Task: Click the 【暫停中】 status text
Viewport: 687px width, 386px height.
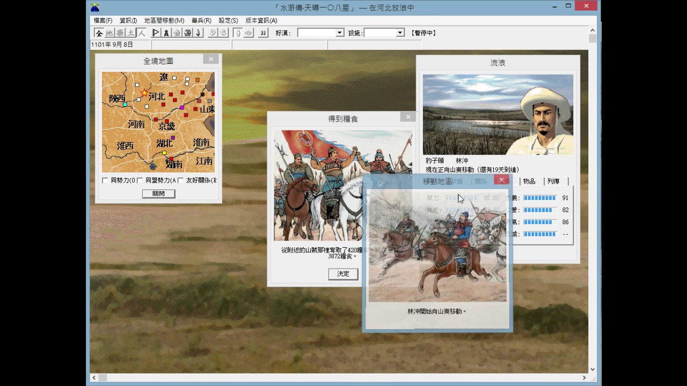Action: pyautogui.click(x=423, y=33)
